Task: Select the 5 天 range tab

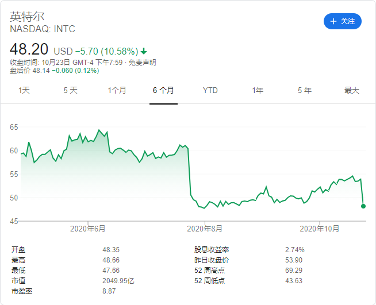Action: (x=70, y=90)
